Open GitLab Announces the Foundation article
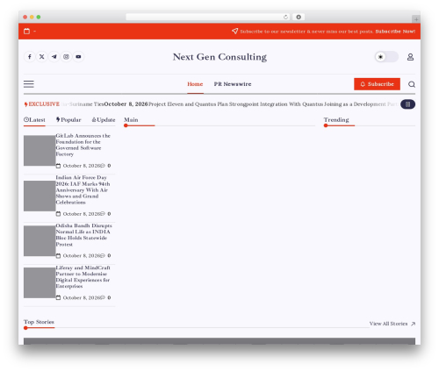 83,145
